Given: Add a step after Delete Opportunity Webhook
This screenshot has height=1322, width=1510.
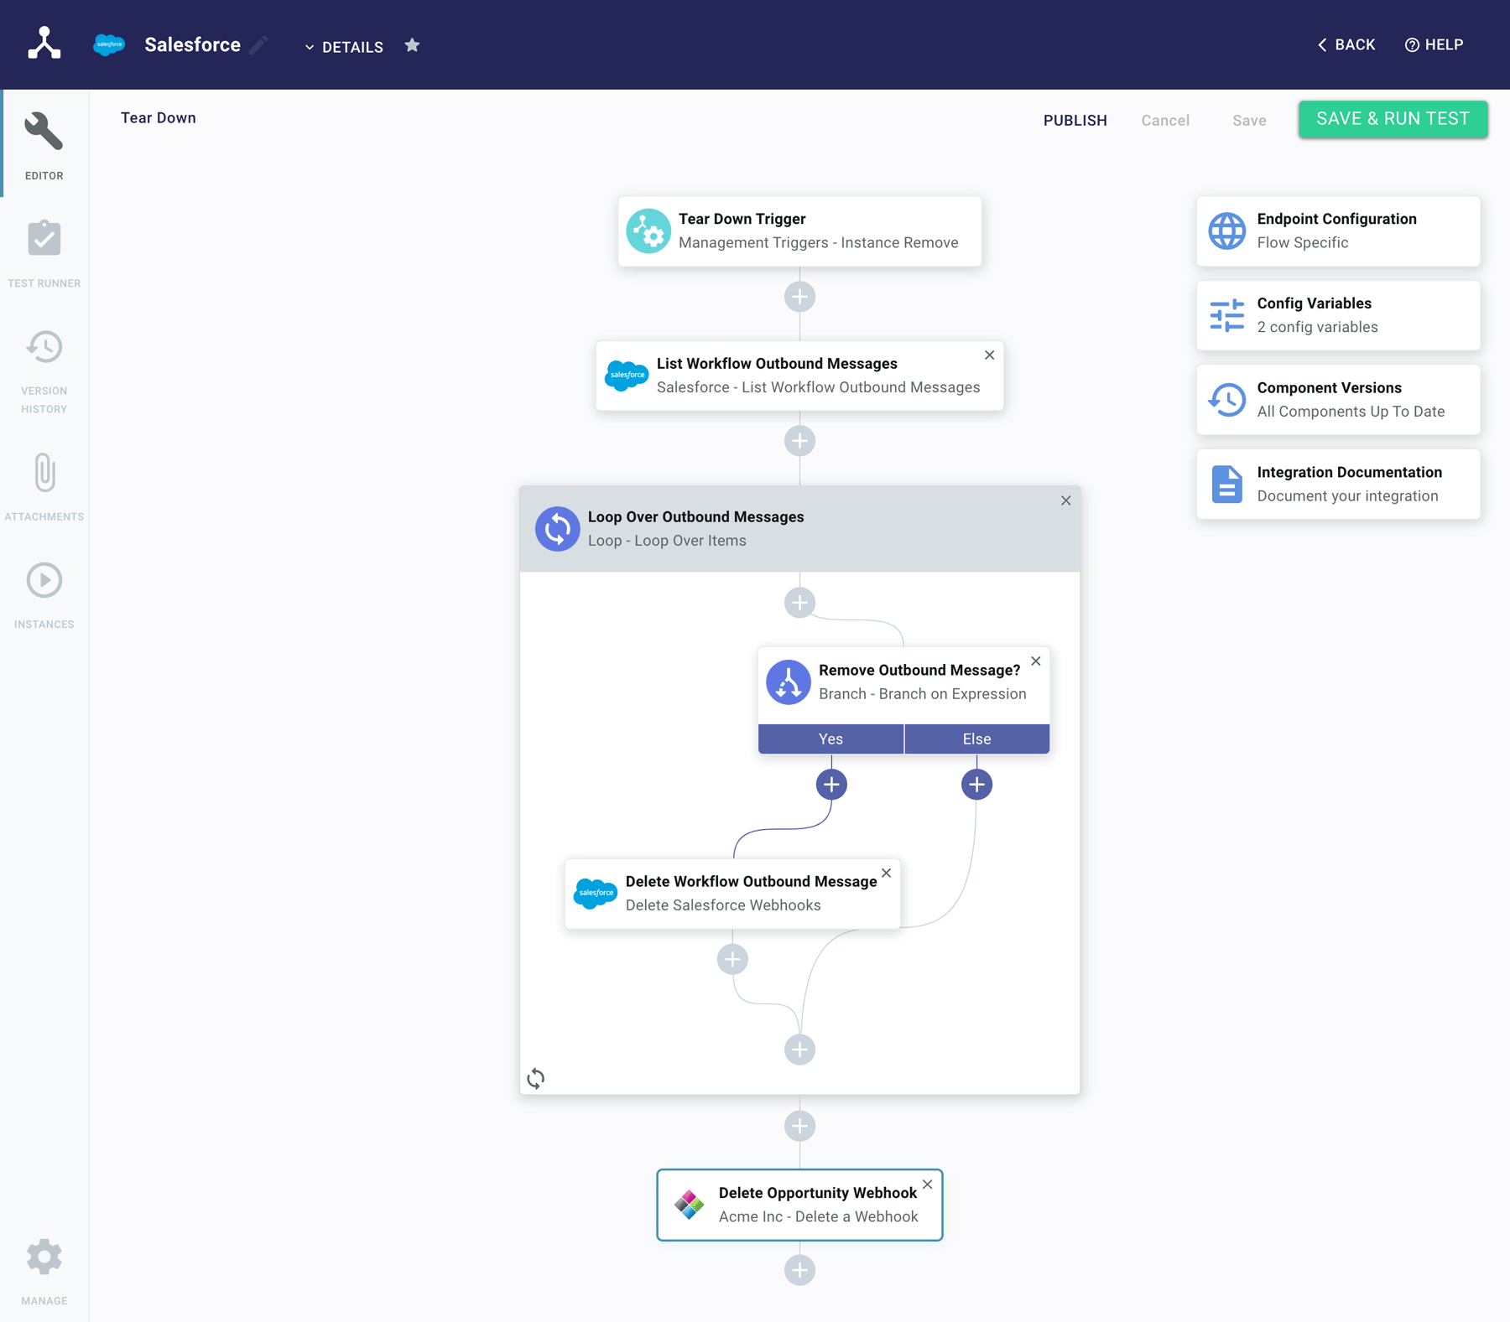Looking at the screenshot, I should point(799,1270).
